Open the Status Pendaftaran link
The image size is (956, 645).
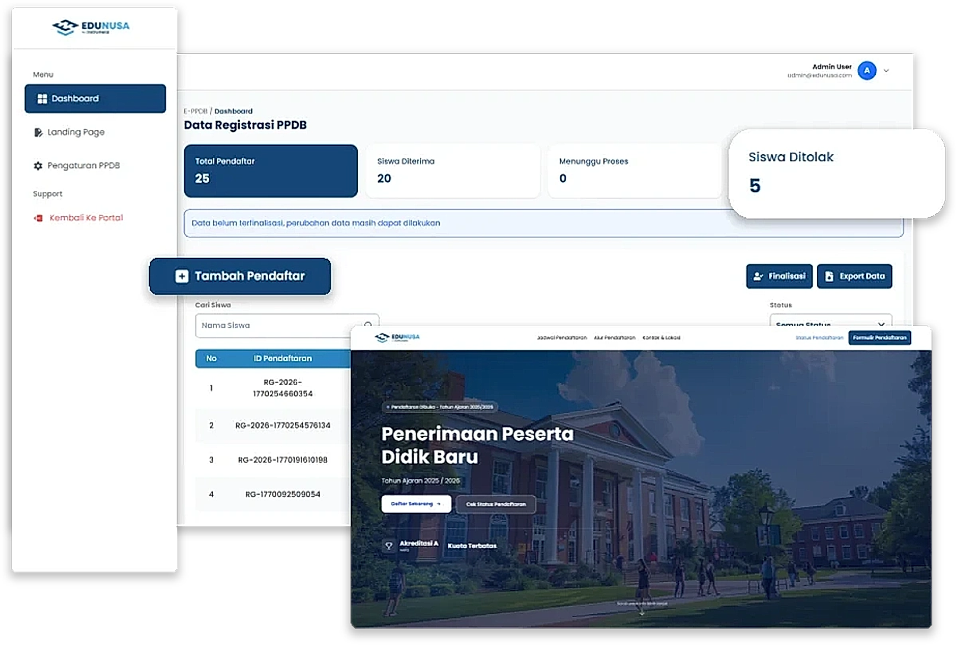point(819,338)
